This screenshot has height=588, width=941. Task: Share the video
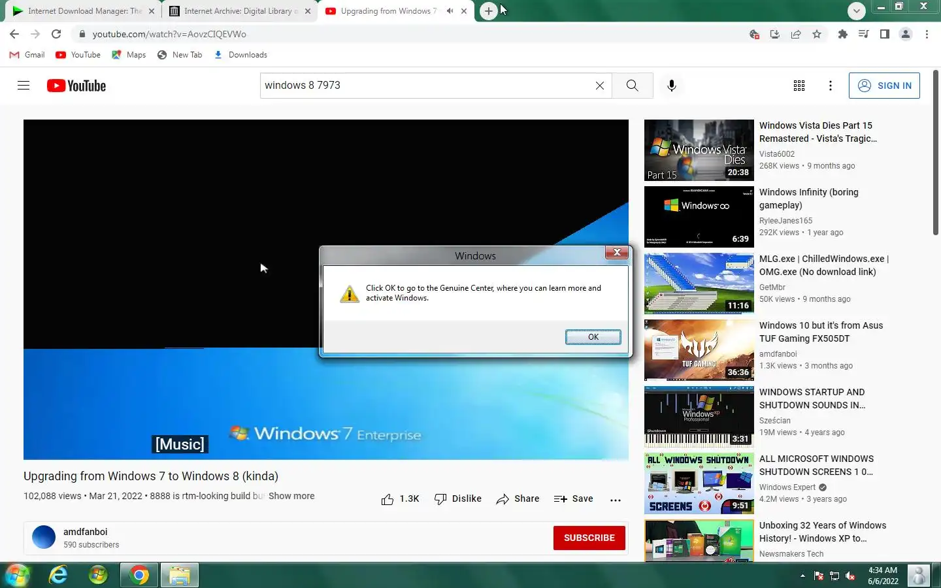(x=518, y=499)
